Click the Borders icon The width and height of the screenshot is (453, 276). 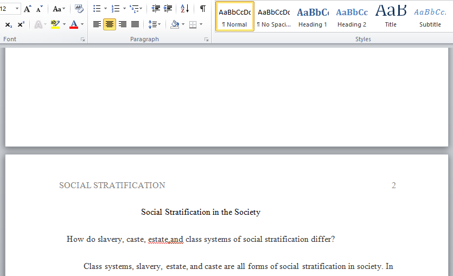tap(193, 24)
